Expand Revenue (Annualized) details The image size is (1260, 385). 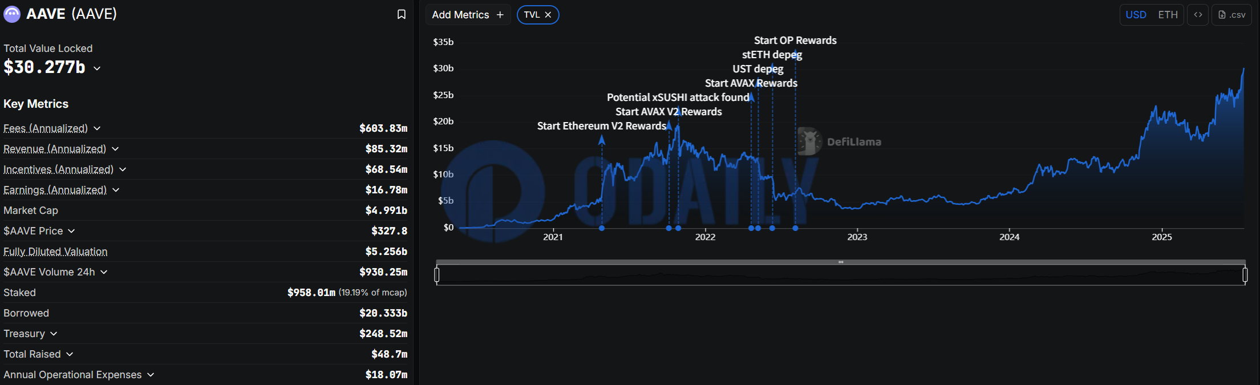click(115, 149)
